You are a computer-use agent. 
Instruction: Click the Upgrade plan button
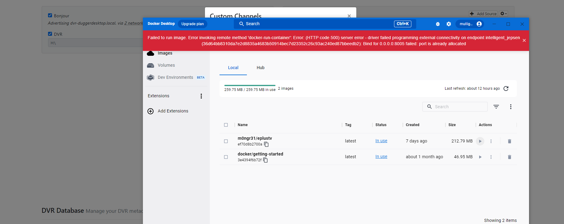tap(192, 24)
